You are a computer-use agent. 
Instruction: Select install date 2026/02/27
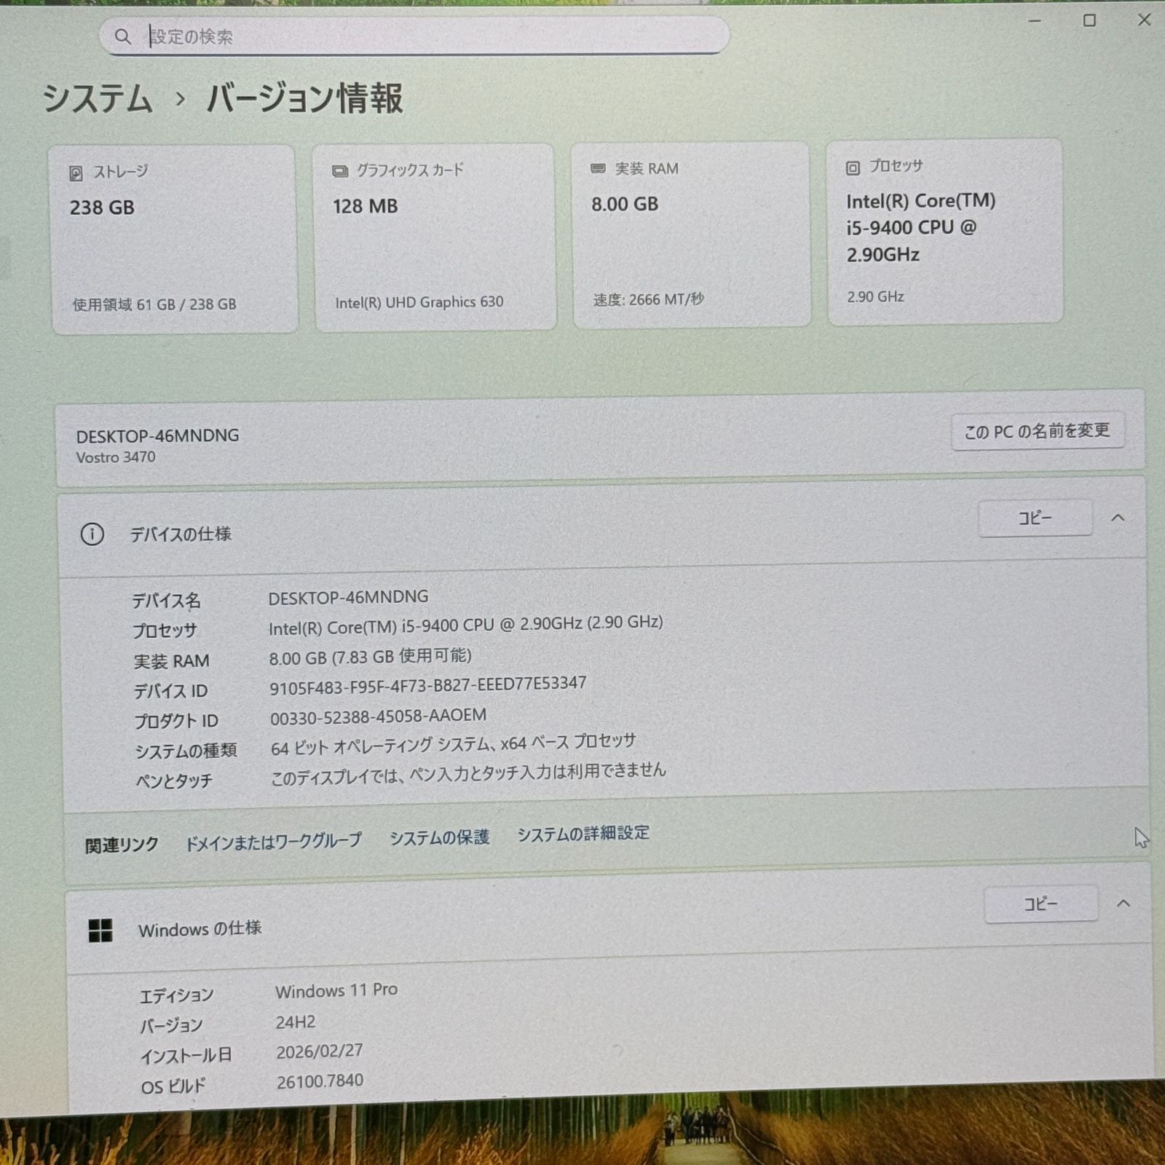point(319,1051)
